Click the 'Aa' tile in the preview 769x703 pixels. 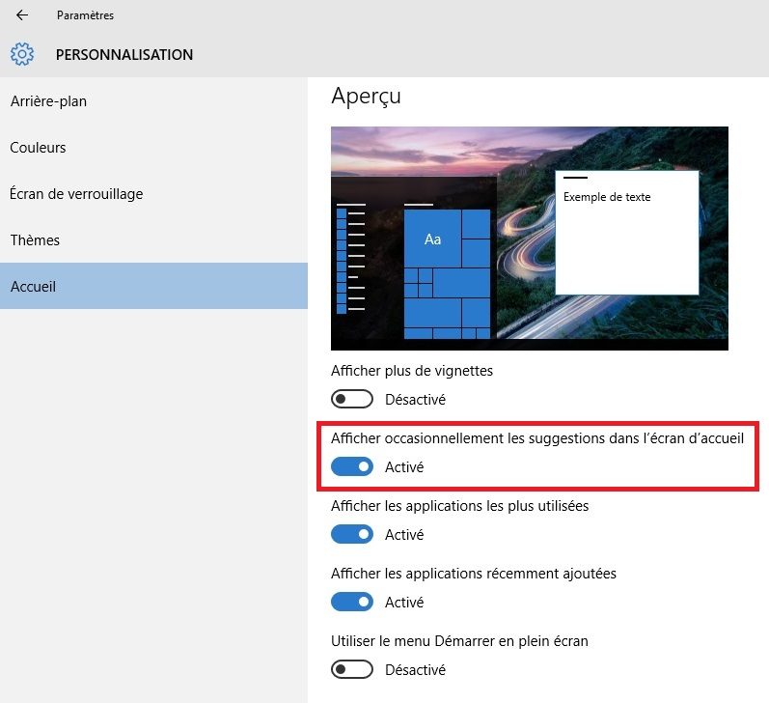coord(432,239)
